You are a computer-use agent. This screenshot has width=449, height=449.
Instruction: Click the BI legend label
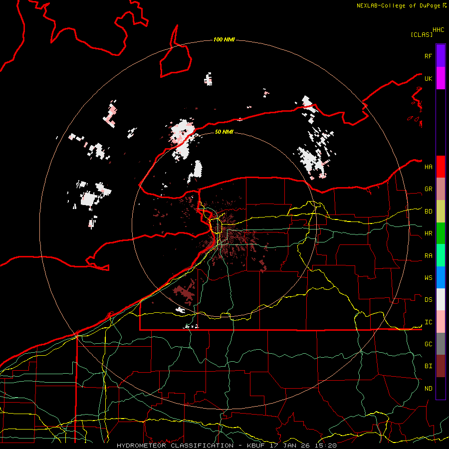click(x=428, y=366)
